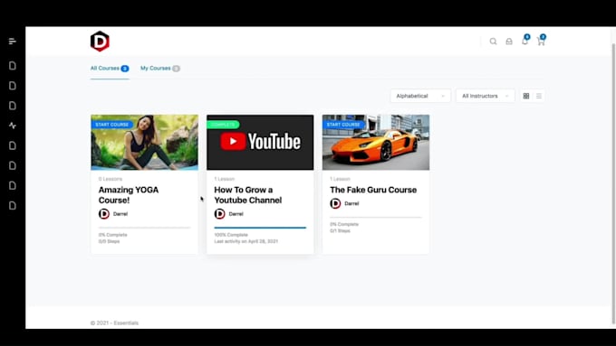616x346 pixels.
Task: Click Darrel name under The Fake Guru Course
Action: pos(351,203)
